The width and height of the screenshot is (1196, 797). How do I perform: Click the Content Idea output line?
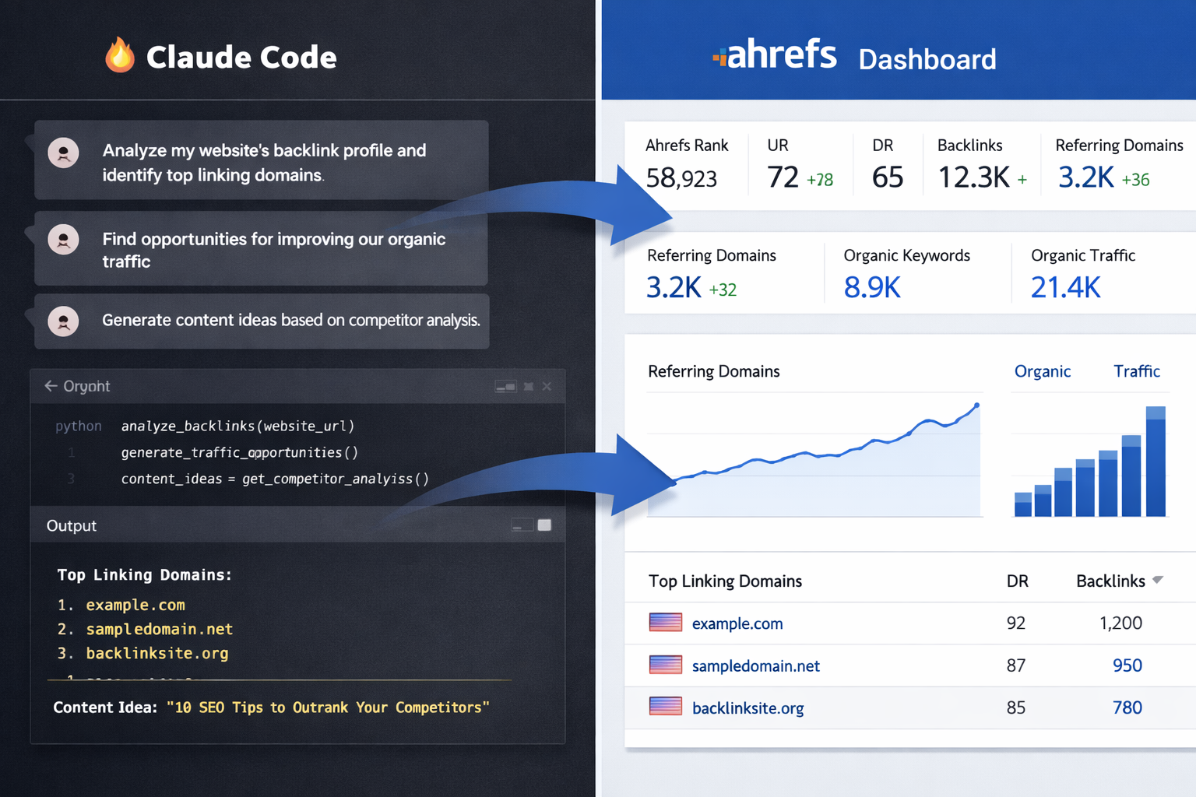(x=271, y=707)
